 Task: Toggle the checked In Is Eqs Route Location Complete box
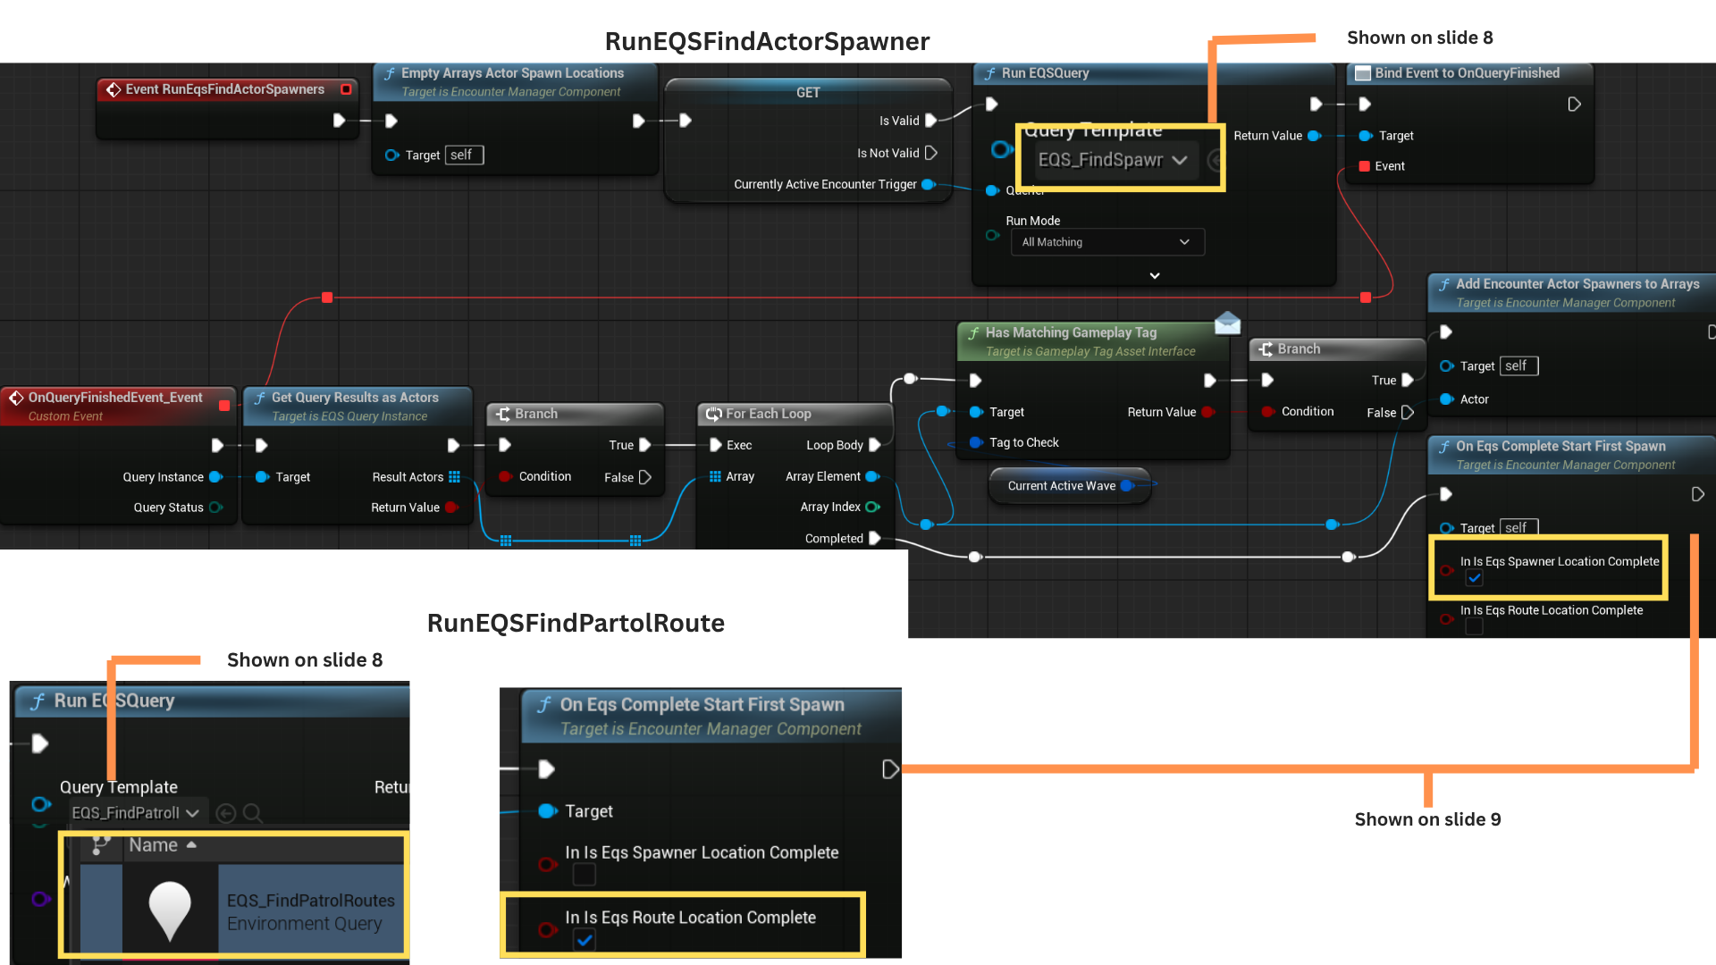[x=585, y=940]
